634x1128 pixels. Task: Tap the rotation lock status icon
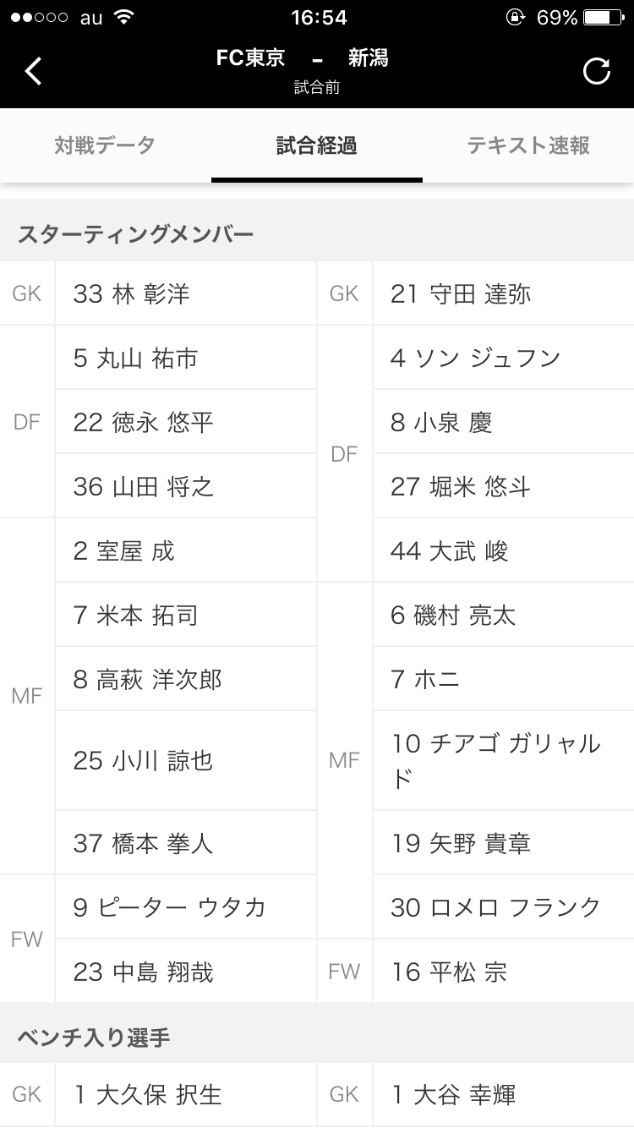coord(514,18)
